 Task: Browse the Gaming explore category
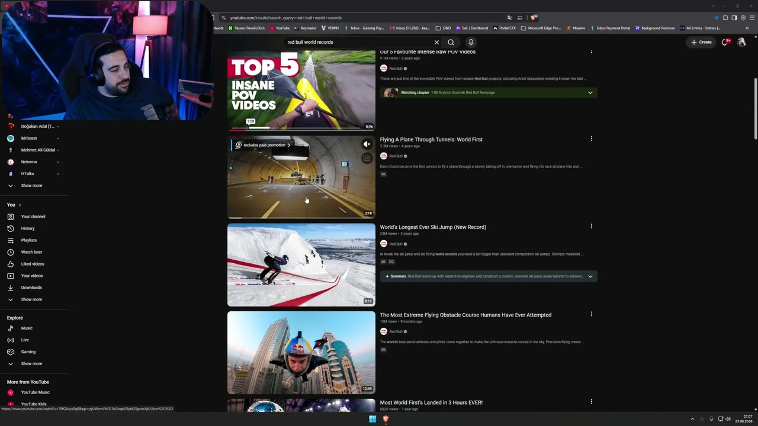pyautogui.click(x=28, y=351)
